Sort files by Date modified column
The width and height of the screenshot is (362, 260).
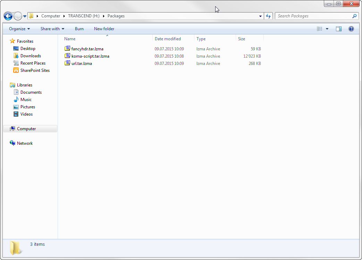(x=168, y=39)
